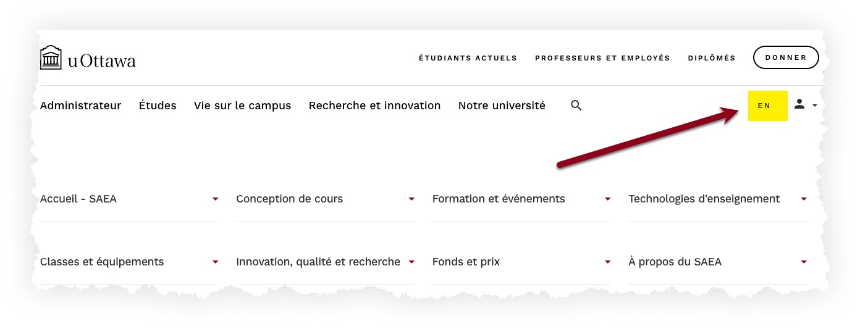Expand the Accueil - SAEA dropdown
The image size is (860, 329).
216,199
